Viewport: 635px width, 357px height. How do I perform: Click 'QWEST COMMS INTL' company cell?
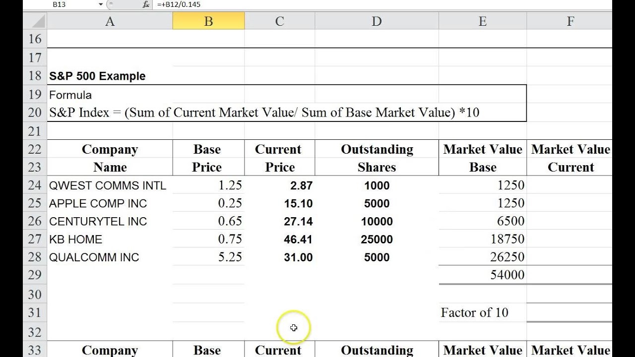pos(110,185)
